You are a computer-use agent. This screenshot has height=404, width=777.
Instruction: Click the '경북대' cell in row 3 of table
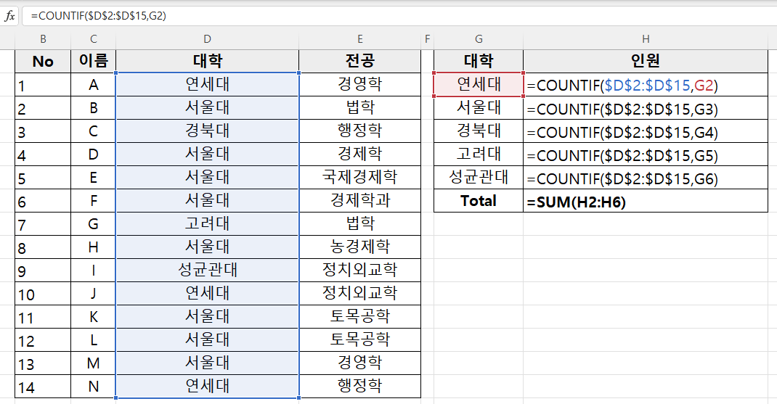(x=207, y=131)
